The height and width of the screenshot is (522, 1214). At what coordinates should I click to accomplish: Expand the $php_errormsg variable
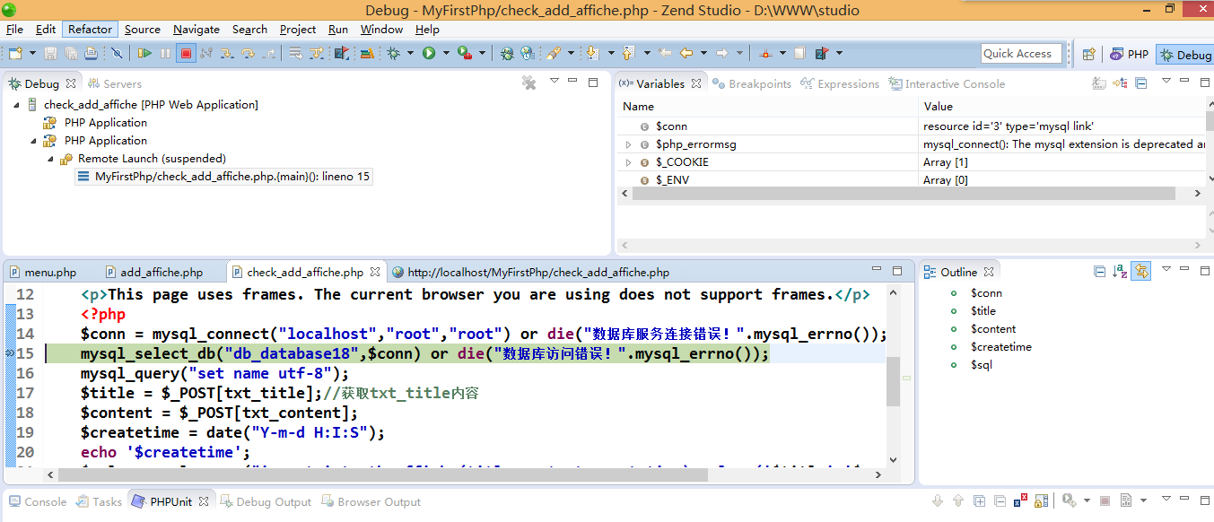(629, 144)
